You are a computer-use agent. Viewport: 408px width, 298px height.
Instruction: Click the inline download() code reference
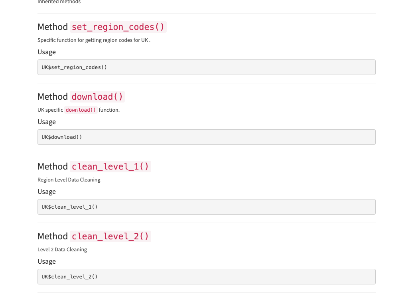coord(81,110)
